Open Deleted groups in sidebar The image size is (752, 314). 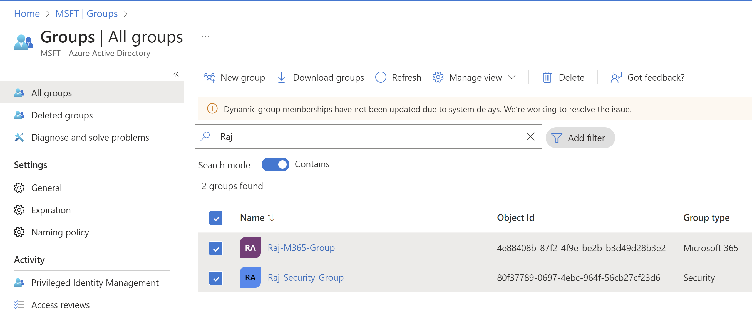coord(62,115)
